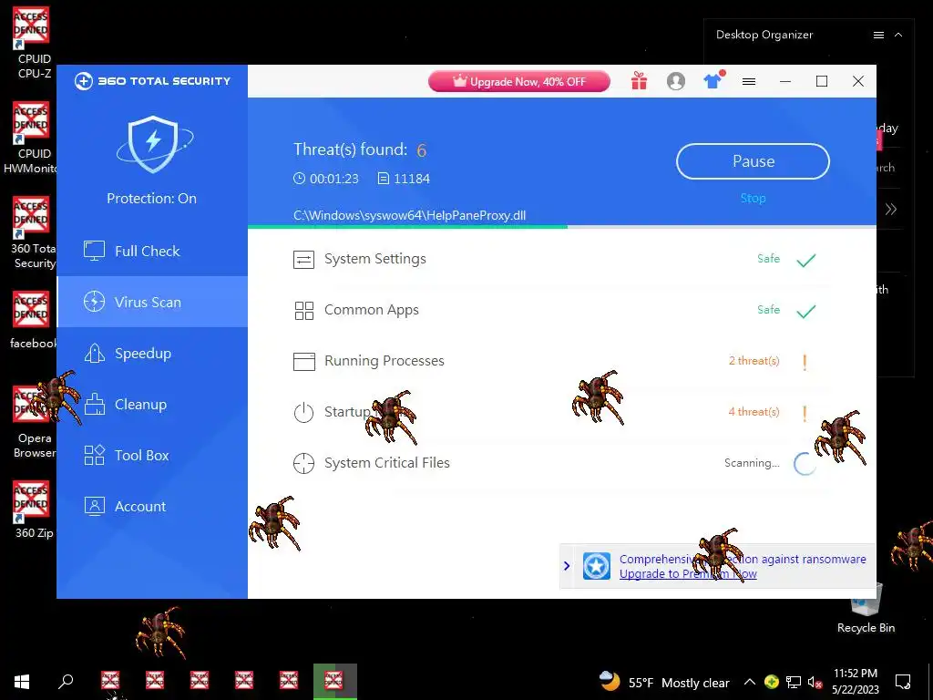The height and width of the screenshot is (700, 933).
Task: Open the gift box icon in title bar
Action: 639,81
